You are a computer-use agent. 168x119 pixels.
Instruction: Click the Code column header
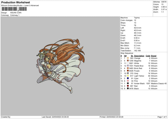click(148, 56)
